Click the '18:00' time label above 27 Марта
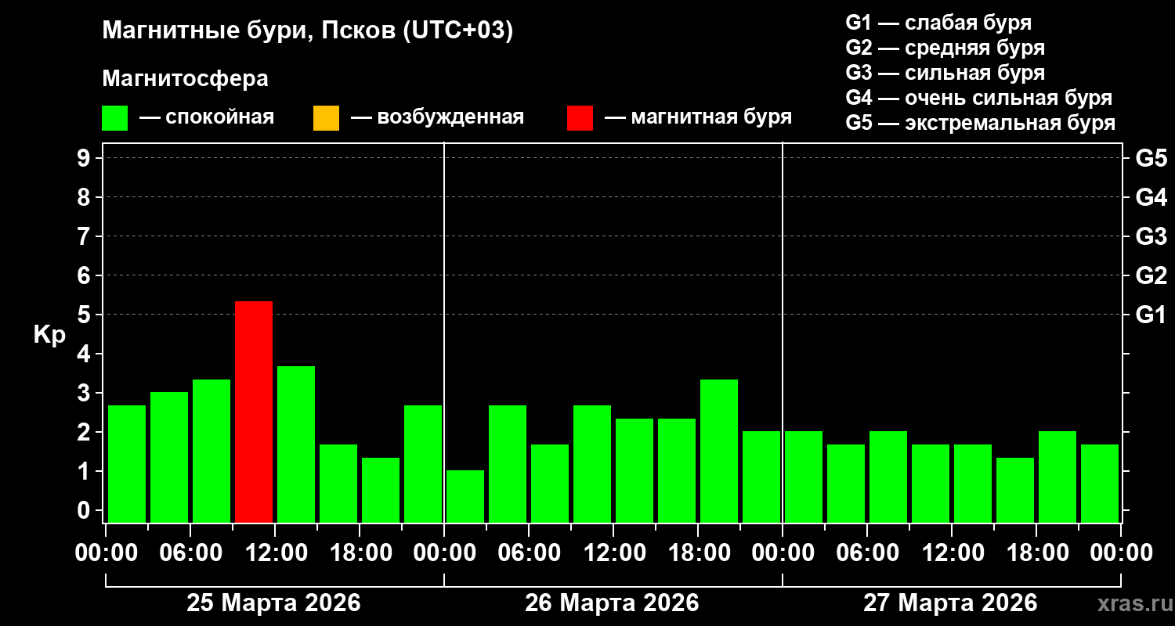Screen dimensions: 1175x626 click(x=1036, y=553)
